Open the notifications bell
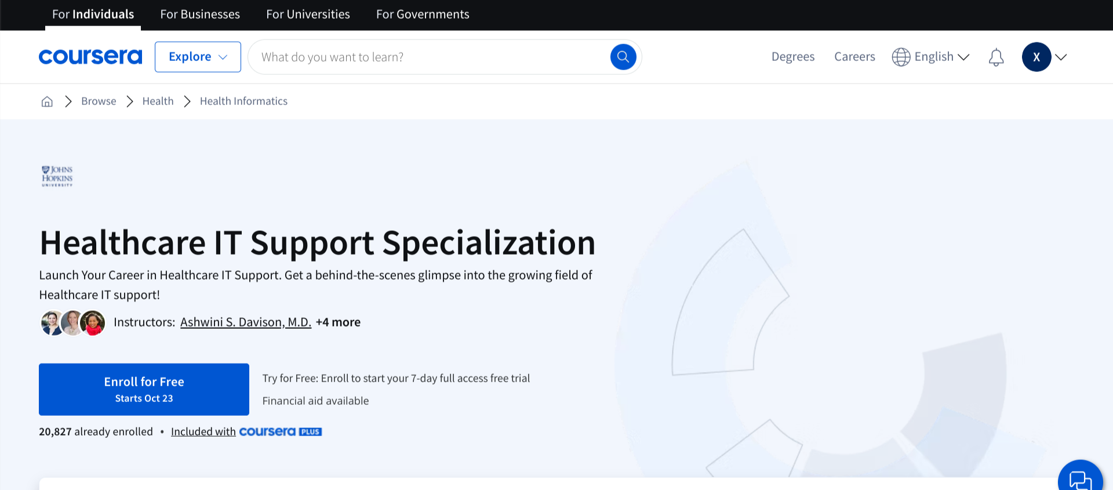The image size is (1113, 490). click(996, 57)
